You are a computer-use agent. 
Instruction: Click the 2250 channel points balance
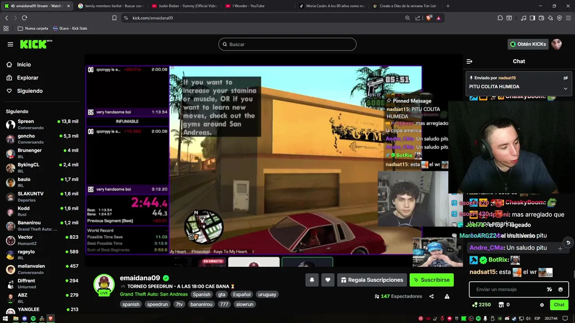coord(482,305)
